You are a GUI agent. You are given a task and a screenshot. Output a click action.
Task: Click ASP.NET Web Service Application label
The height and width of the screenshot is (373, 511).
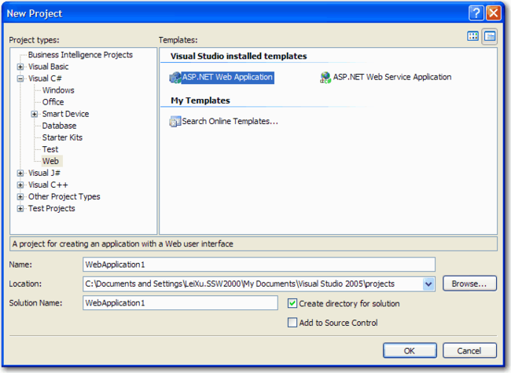[392, 77]
